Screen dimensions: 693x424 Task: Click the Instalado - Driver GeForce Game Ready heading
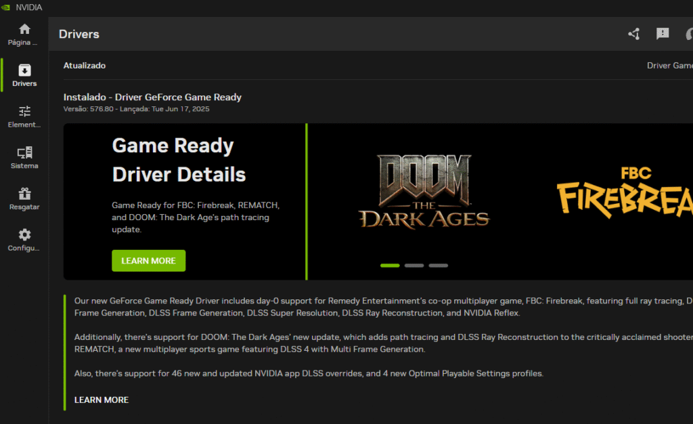(152, 98)
